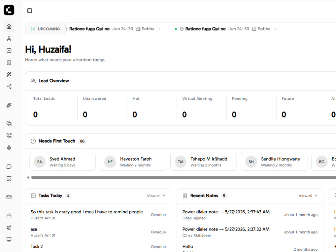
Task: Open the microphone recordings icon
Action: [x=9, y=148]
